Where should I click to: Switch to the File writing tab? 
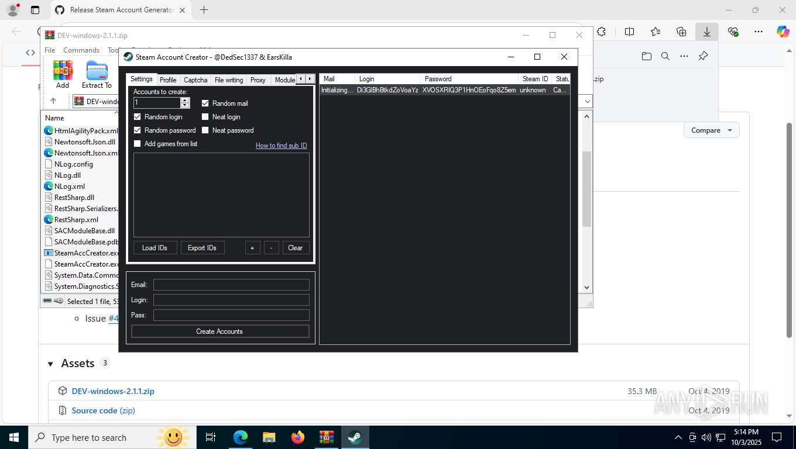coord(229,80)
